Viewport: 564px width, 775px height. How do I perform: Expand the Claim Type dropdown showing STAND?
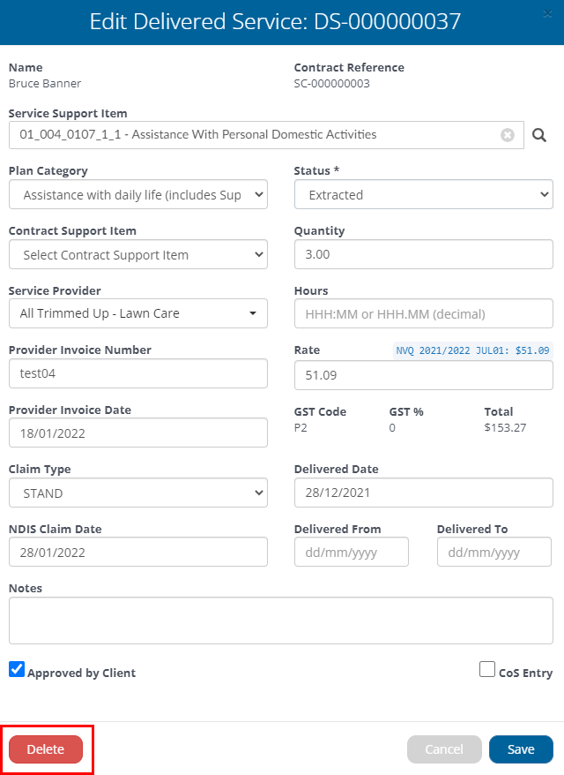[138, 493]
